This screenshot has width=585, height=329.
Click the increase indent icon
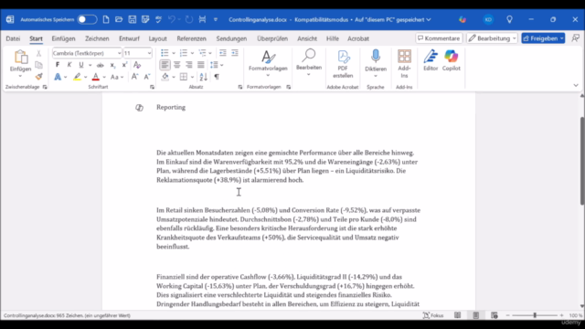(x=235, y=53)
